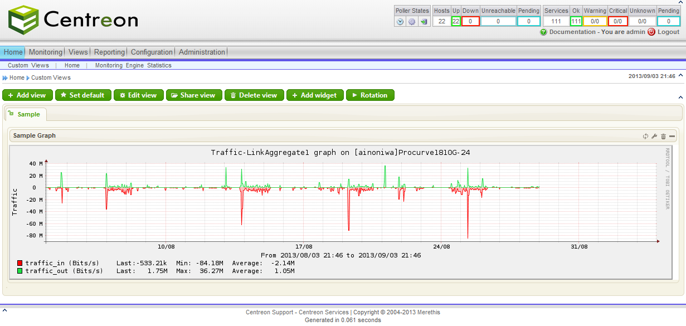
Task: Click the Add widget button
Action: [315, 95]
